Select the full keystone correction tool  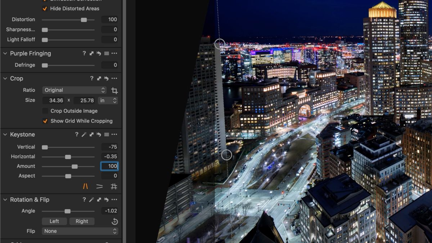[114, 186]
